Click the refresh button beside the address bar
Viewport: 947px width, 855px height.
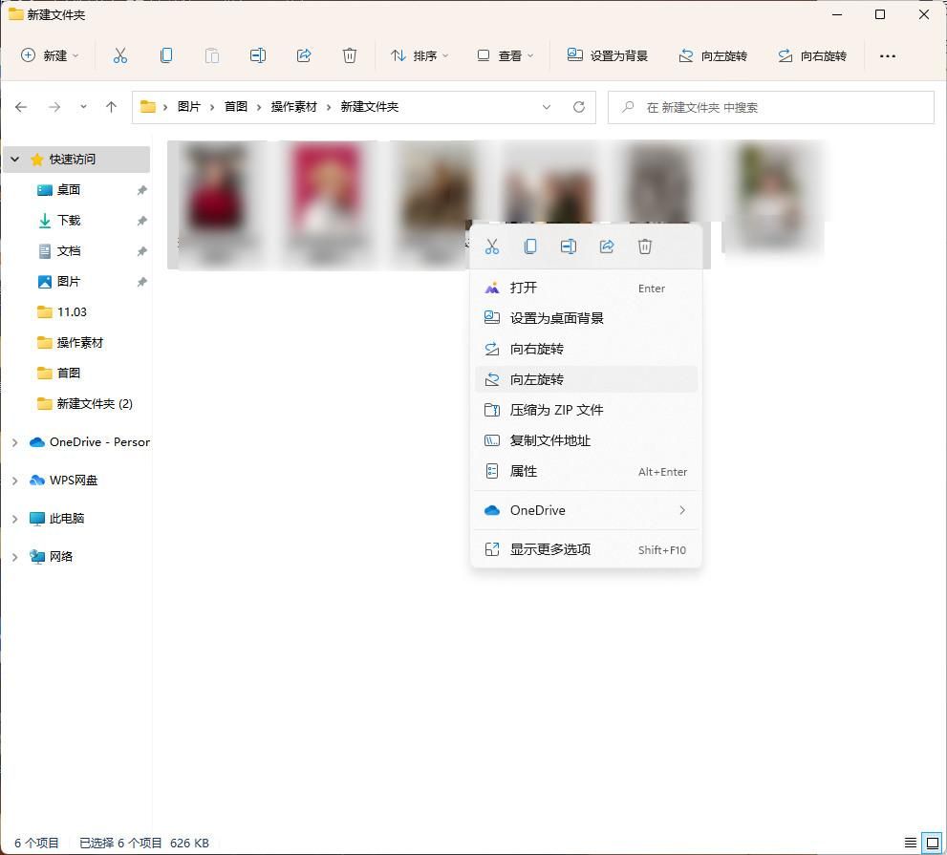point(578,107)
